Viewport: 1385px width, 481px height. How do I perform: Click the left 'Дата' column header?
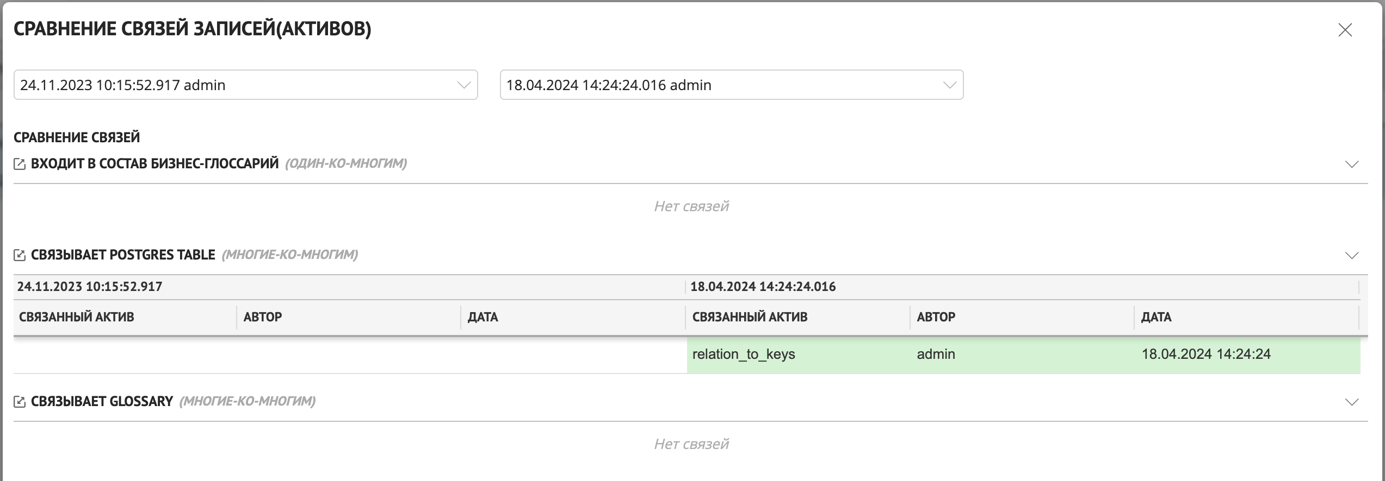(x=483, y=317)
